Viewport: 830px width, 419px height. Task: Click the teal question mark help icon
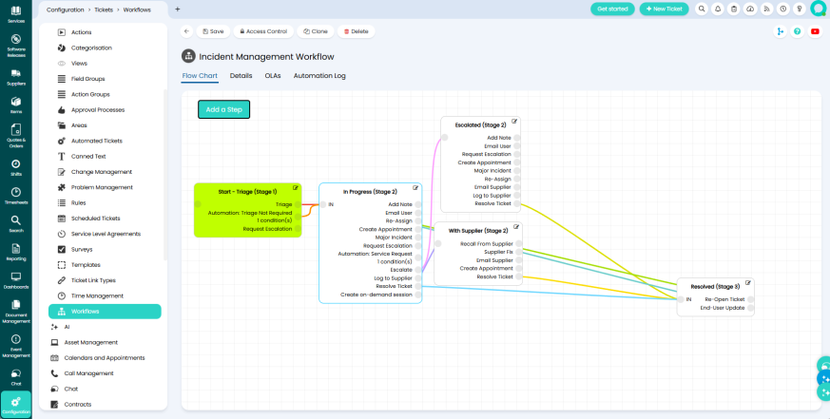797,31
